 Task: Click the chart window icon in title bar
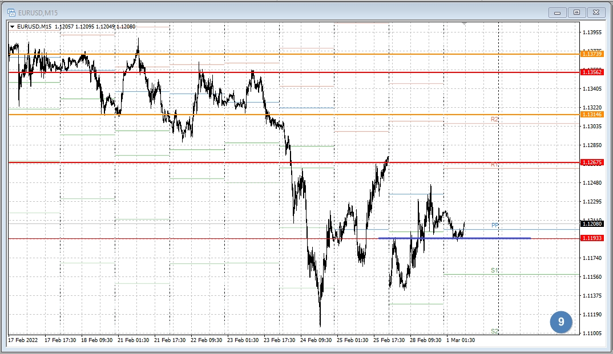coord(11,12)
